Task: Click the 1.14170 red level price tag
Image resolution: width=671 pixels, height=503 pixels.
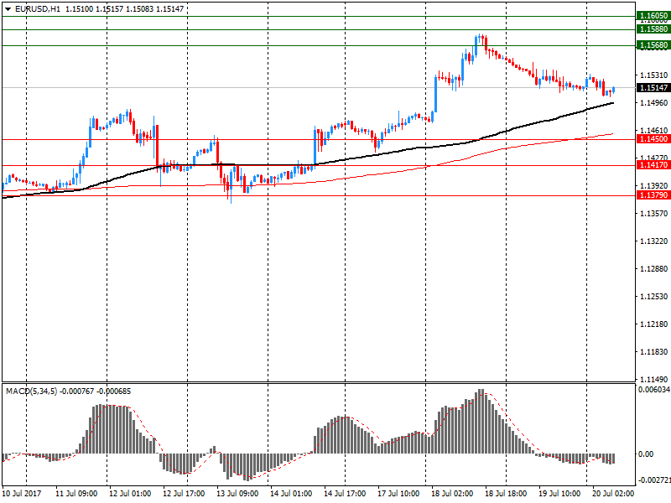Action: (653, 165)
